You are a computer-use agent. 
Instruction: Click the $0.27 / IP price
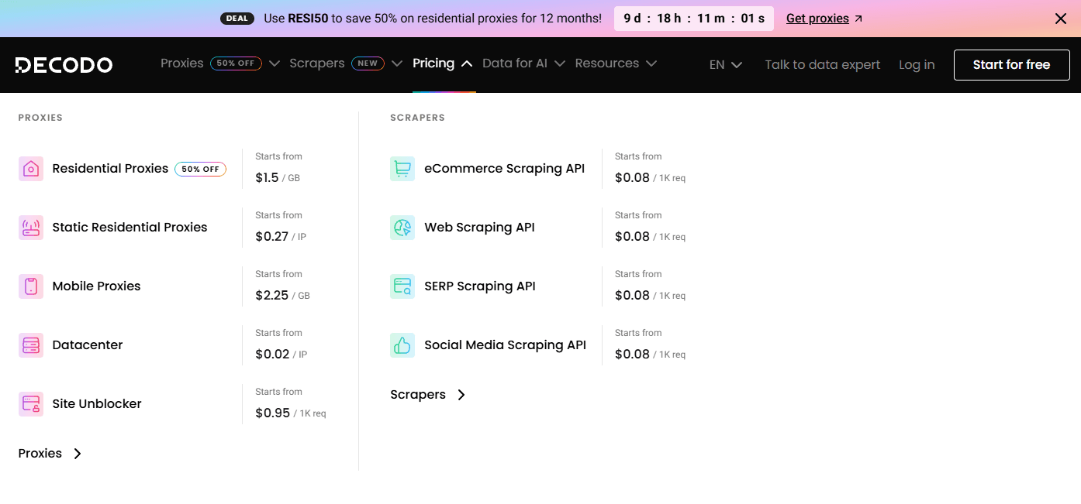281,237
